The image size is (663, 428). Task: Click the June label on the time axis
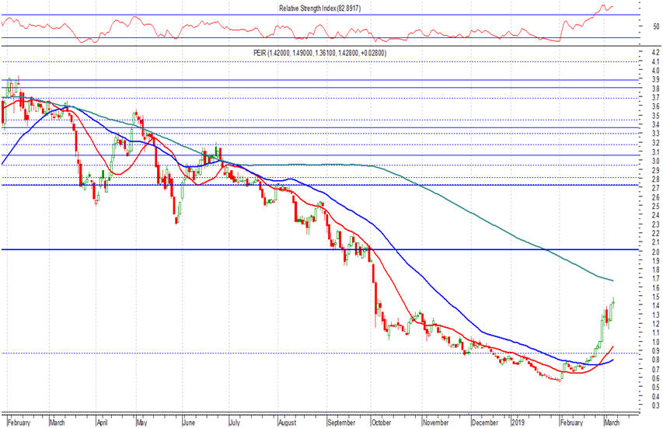[x=187, y=423]
